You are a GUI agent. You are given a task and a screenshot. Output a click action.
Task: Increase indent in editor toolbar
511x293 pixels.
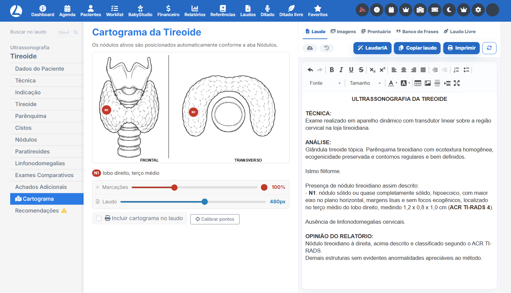click(x=435, y=70)
